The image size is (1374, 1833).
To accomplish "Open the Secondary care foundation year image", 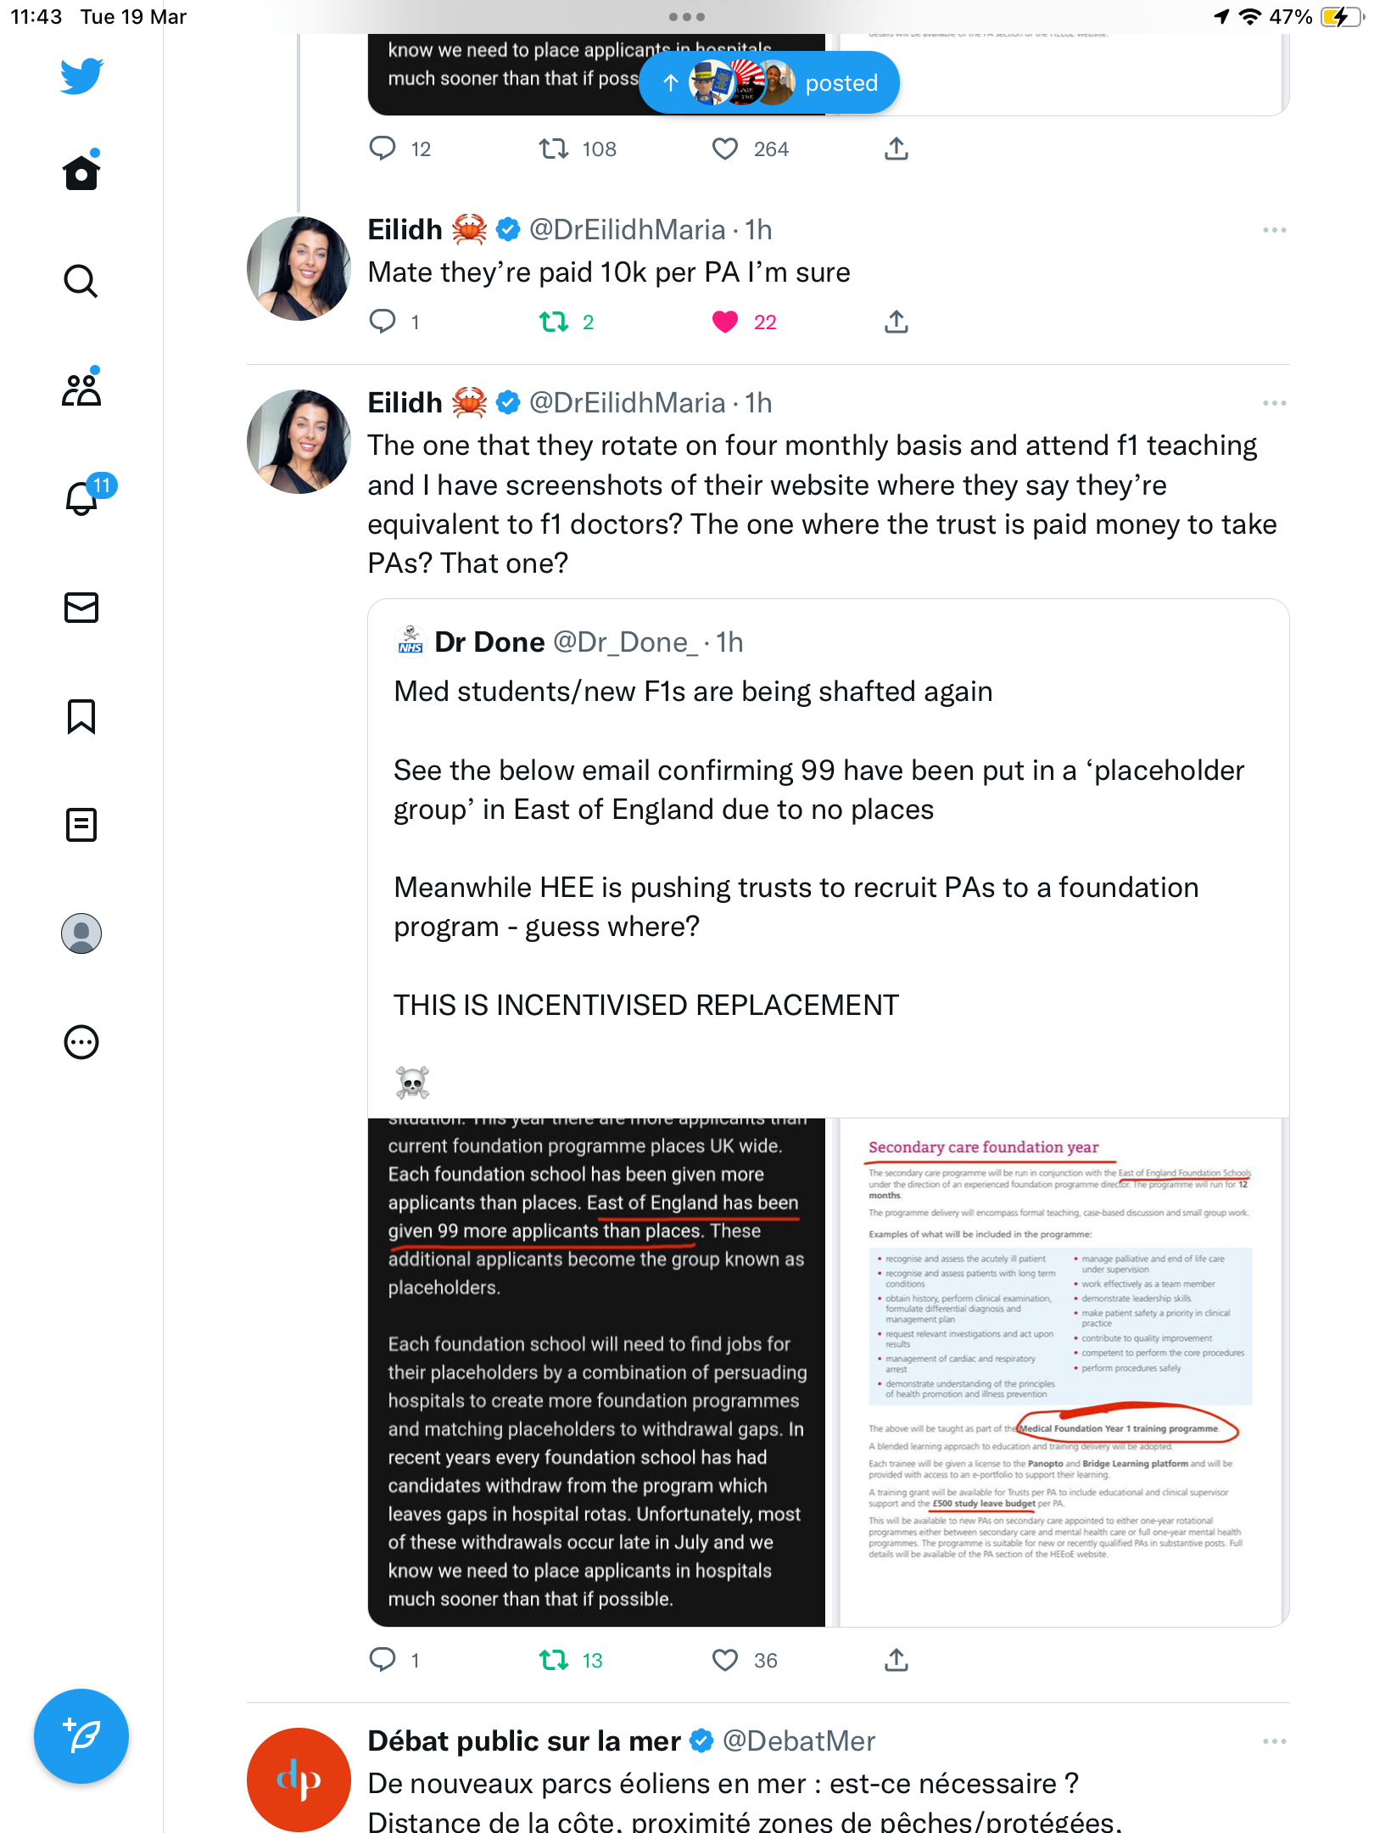I will (1060, 1372).
